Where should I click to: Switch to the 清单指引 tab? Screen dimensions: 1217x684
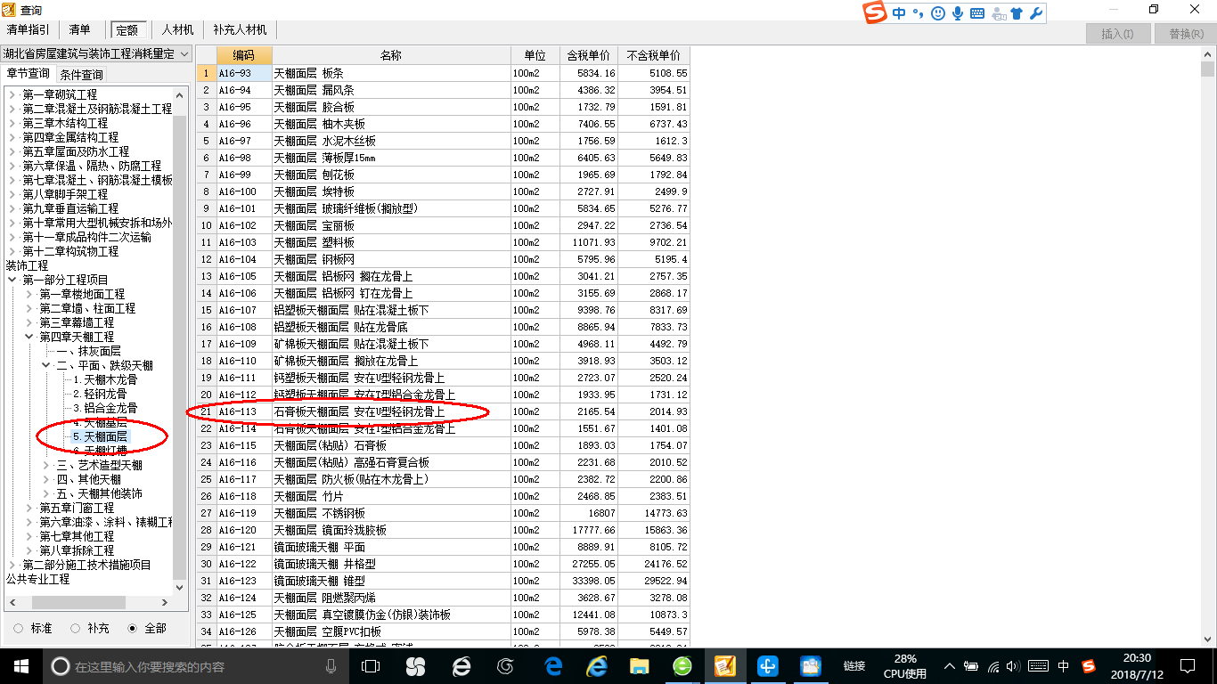coord(29,29)
